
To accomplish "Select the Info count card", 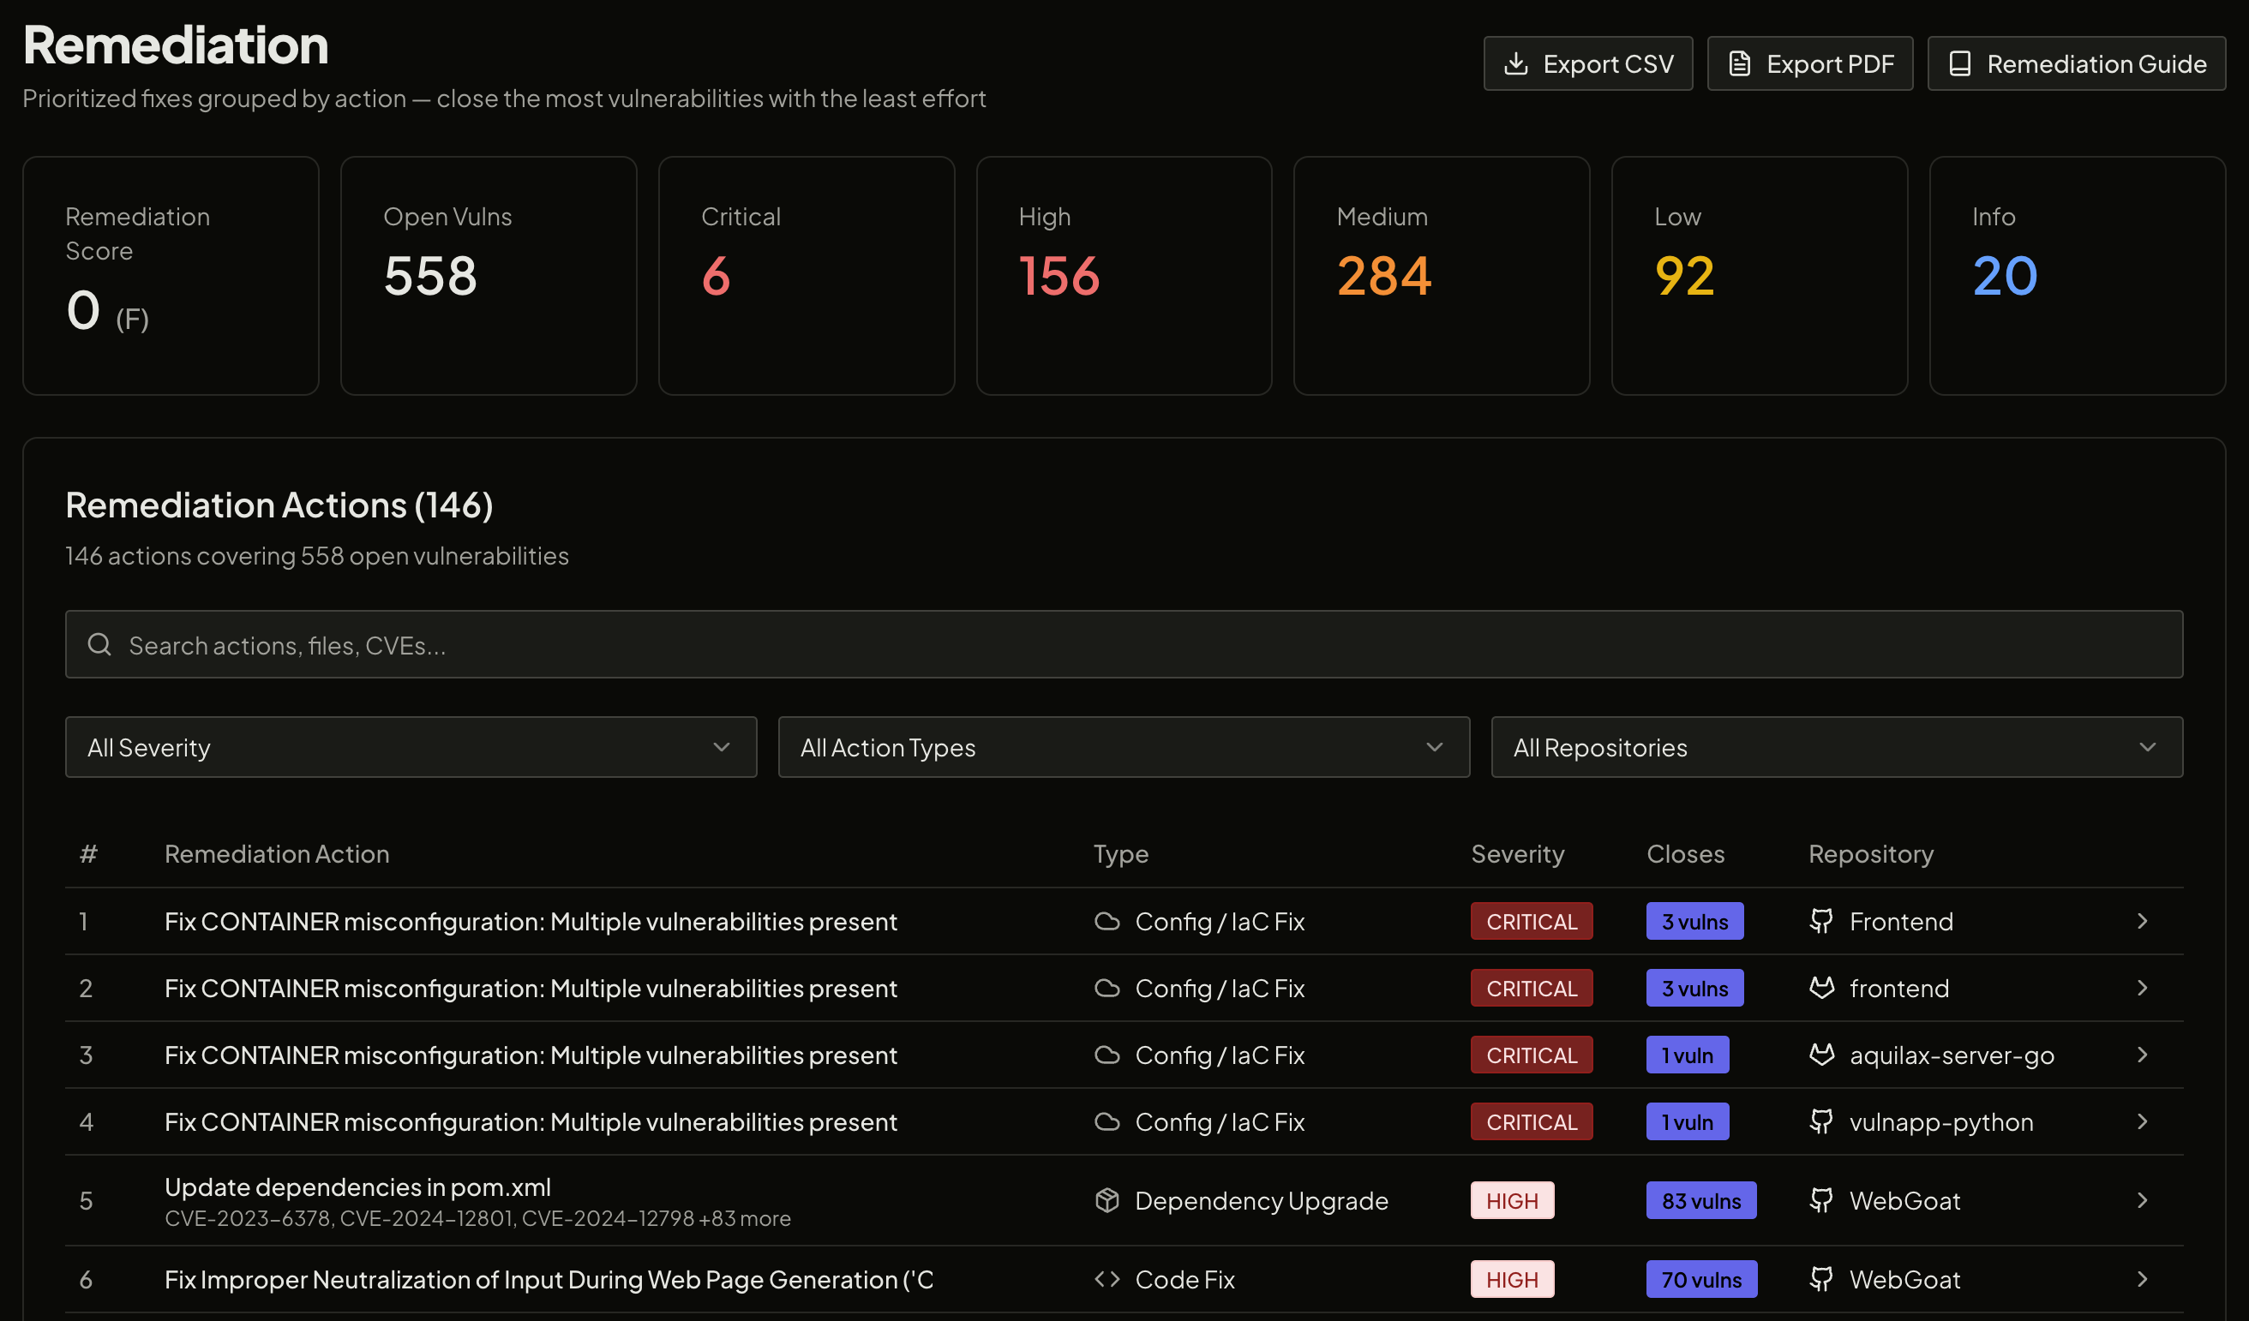I will [x=2077, y=276].
